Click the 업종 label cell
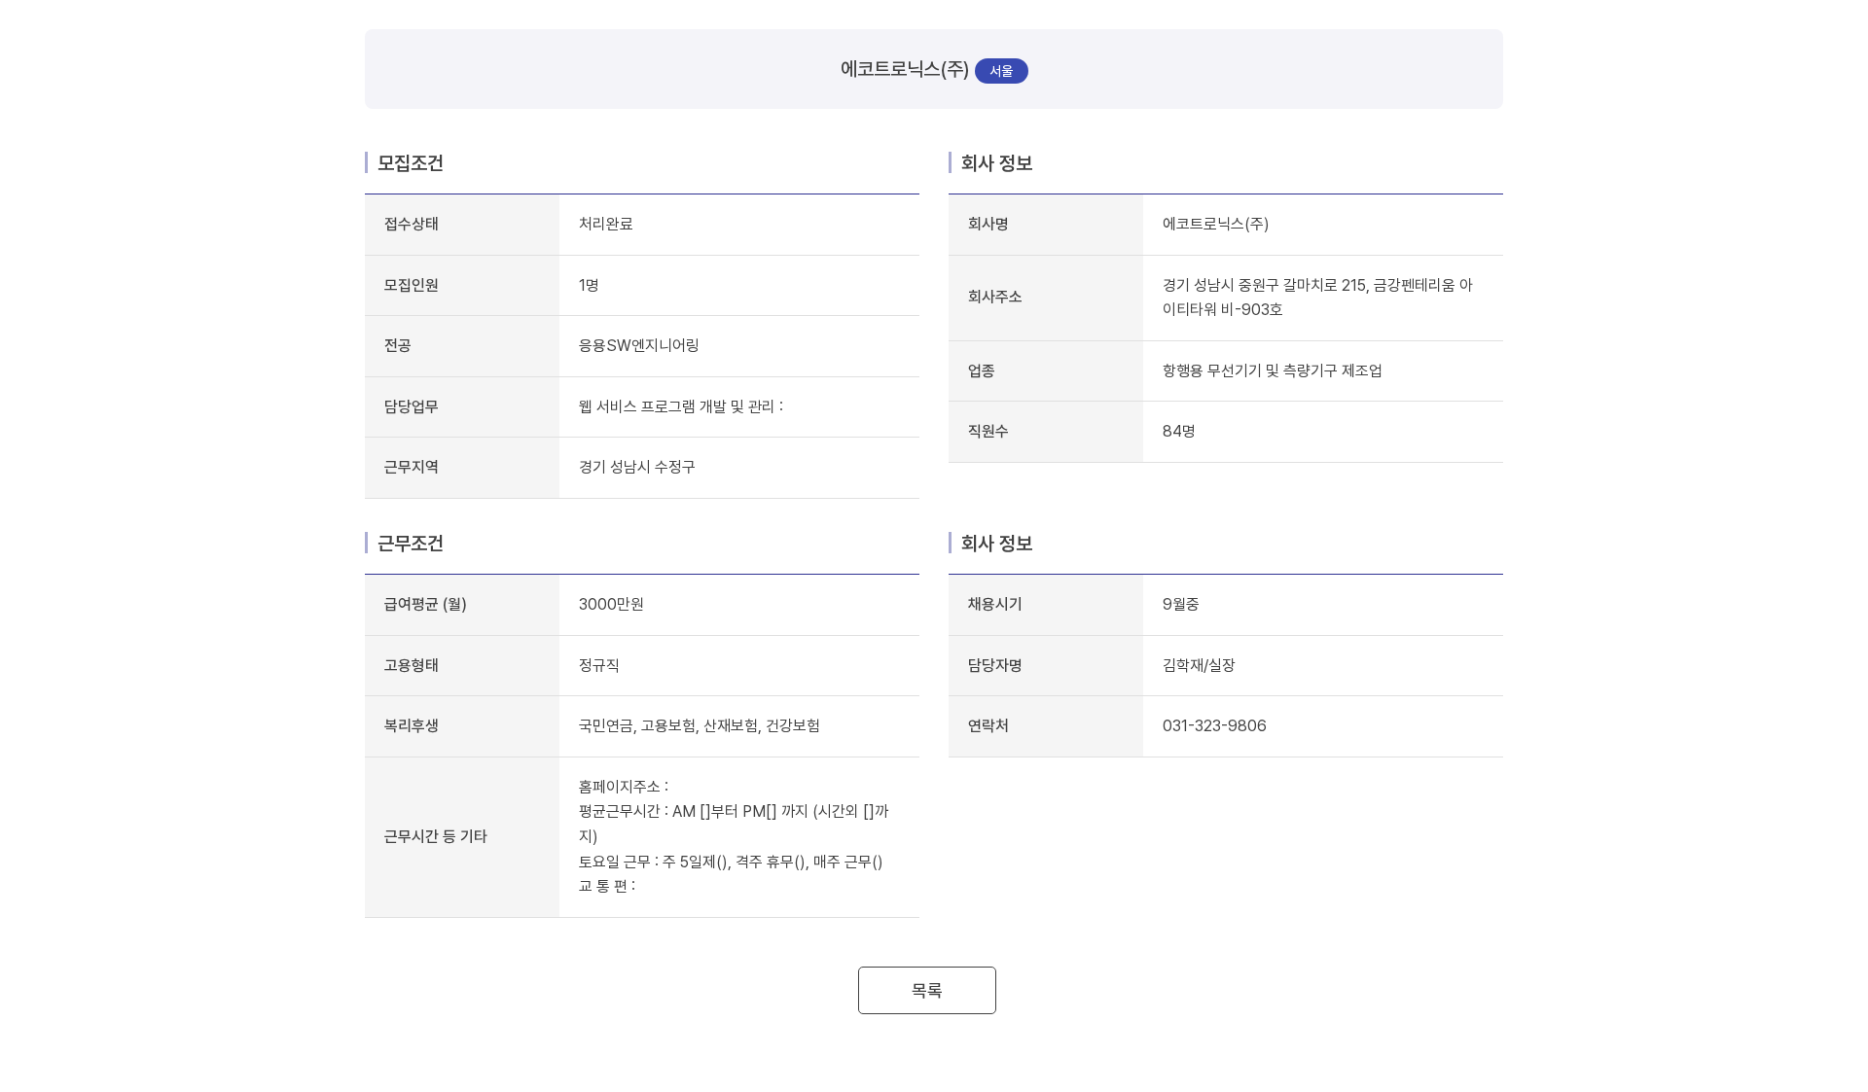Image resolution: width=1868 pixels, height=1092 pixels. point(1046,371)
